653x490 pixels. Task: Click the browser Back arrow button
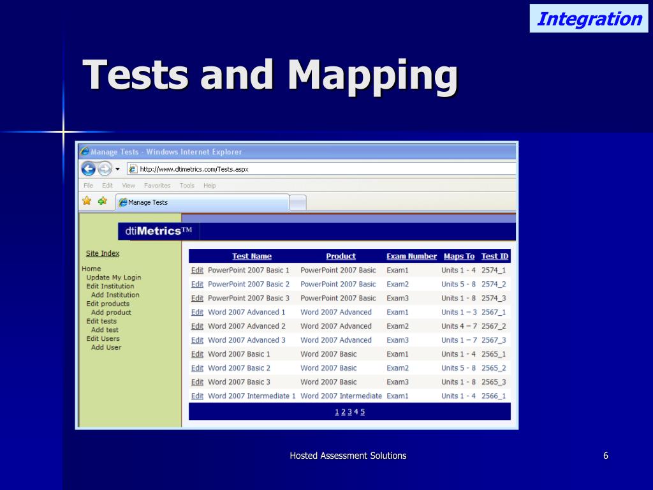coord(88,168)
